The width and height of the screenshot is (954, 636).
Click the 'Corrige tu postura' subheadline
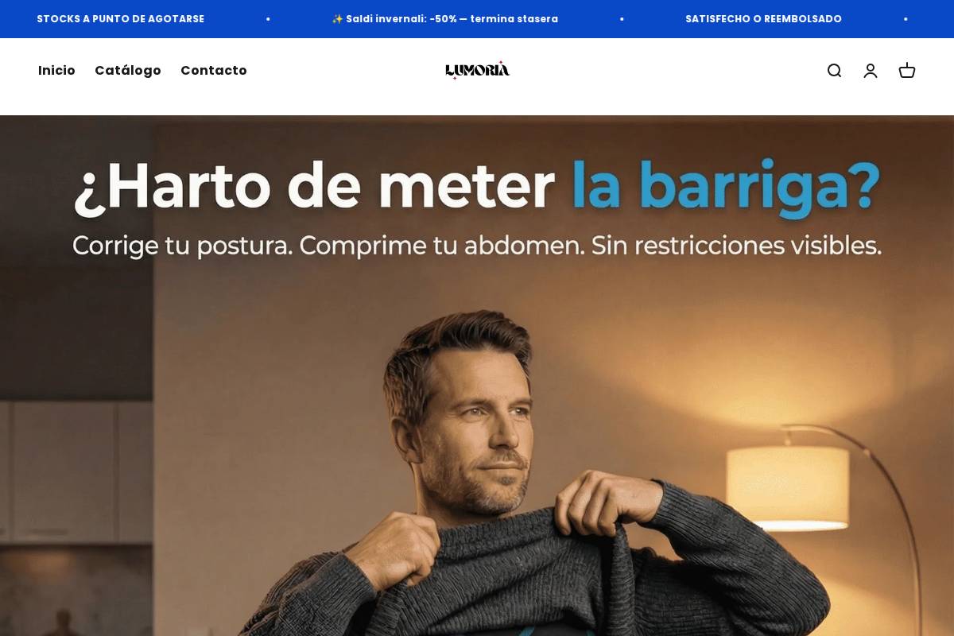[x=477, y=245]
